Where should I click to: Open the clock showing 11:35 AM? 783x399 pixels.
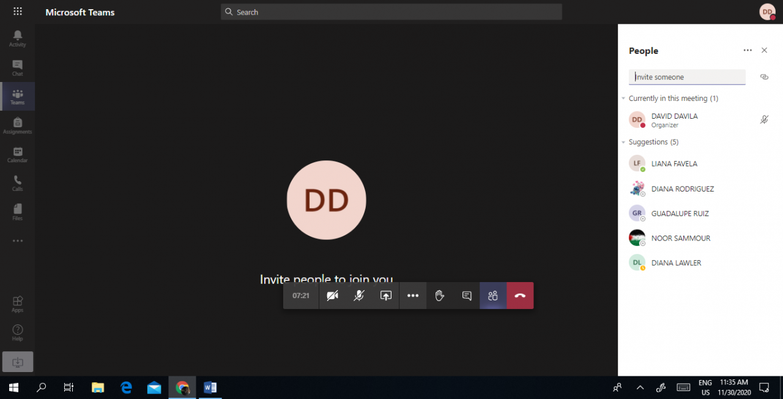[734, 387]
